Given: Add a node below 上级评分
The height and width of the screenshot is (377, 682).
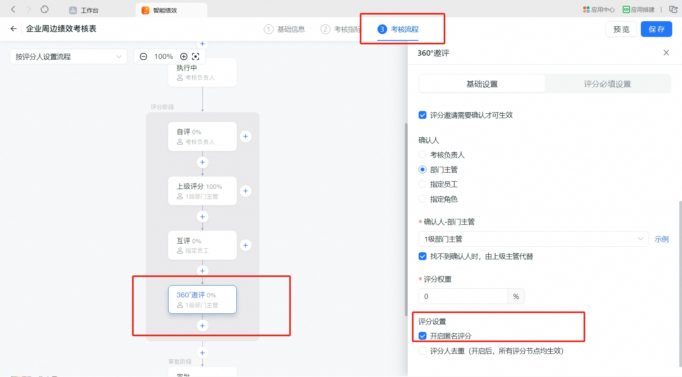Looking at the screenshot, I should pos(202,217).
